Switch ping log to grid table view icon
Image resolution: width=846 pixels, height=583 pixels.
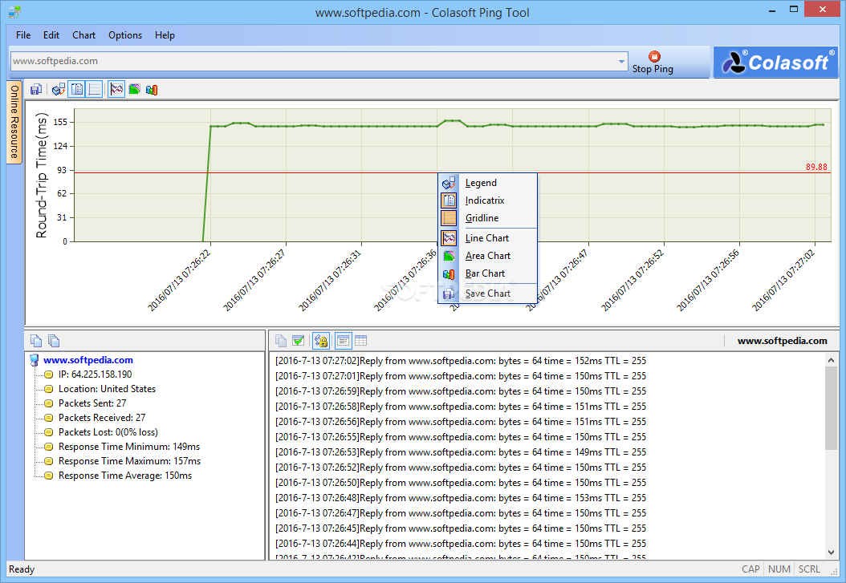tap(361, 341)
